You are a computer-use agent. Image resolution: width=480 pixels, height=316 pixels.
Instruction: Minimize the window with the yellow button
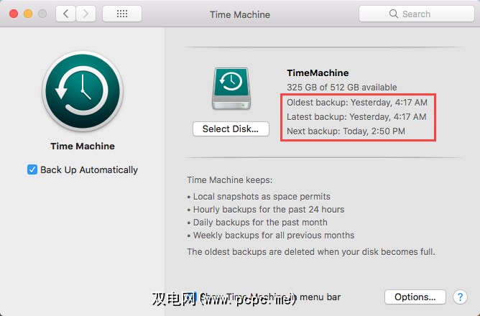[29, 14]
